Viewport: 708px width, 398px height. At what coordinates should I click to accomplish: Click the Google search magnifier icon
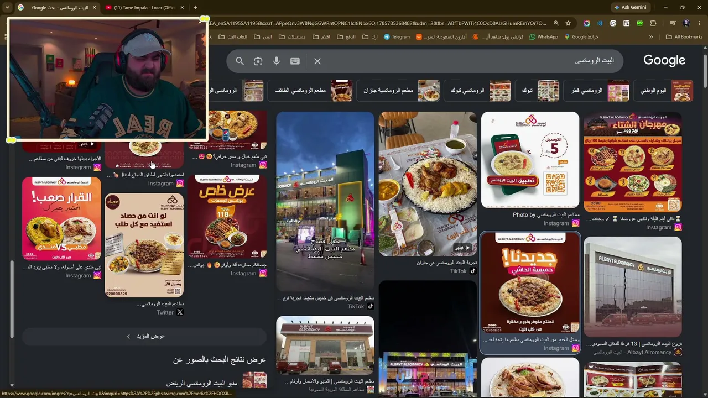(240, 61)
